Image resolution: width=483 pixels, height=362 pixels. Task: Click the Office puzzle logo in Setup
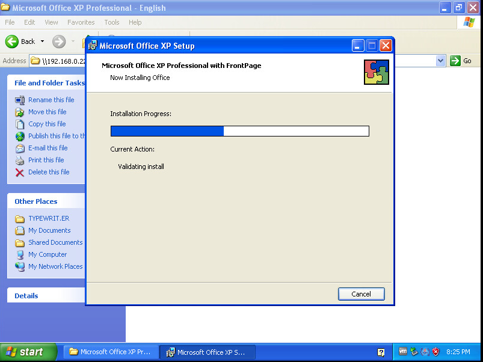377,72
